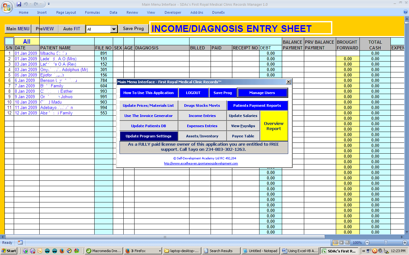Open Patients Payment Reports

[257, 106]
